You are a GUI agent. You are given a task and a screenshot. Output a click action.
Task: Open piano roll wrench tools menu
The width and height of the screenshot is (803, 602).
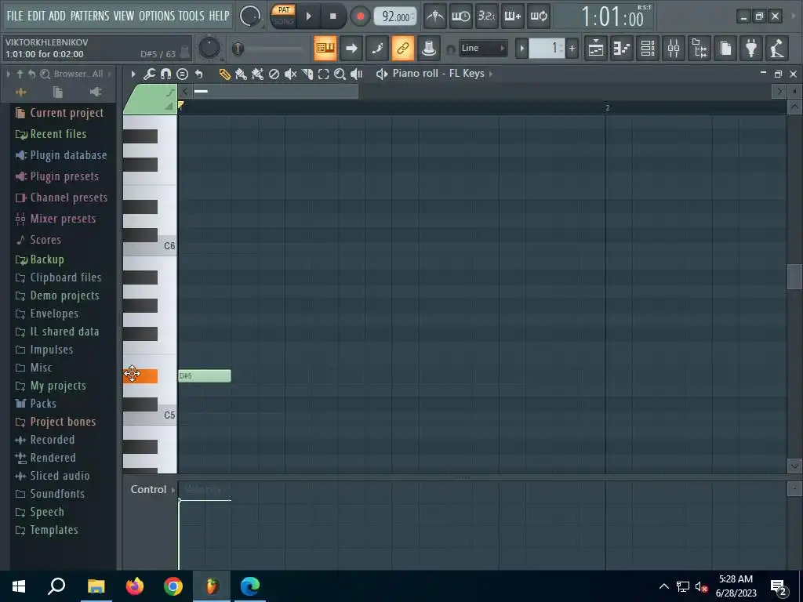149,74
